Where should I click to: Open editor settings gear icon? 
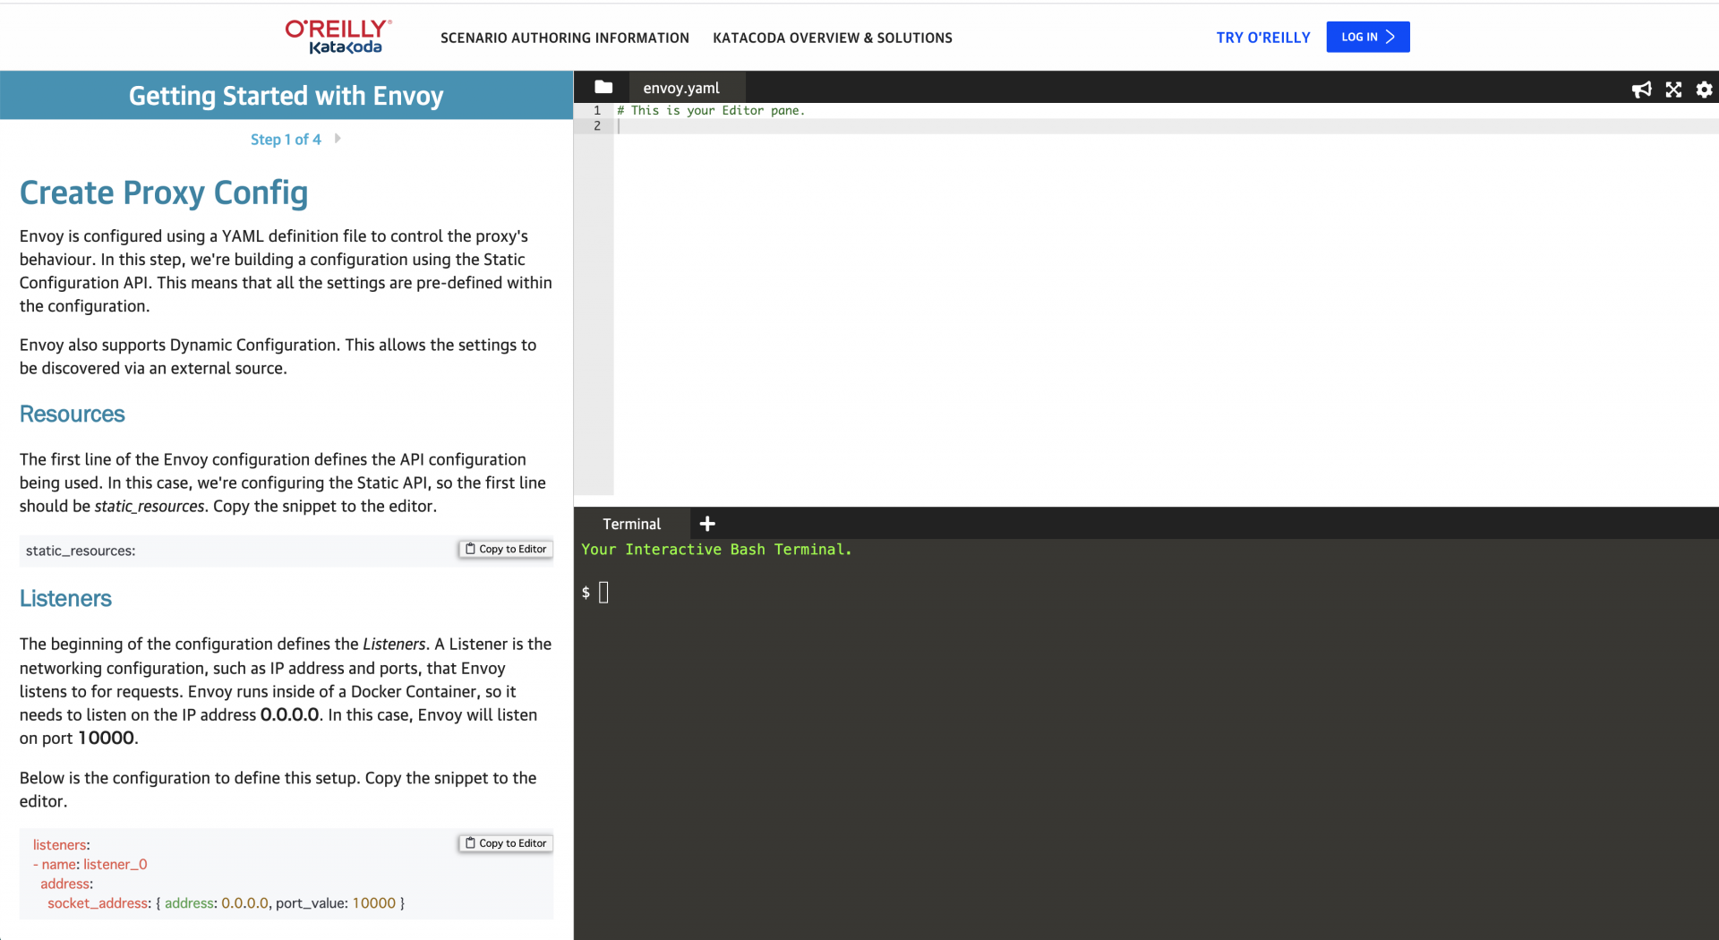[1704, 90]
